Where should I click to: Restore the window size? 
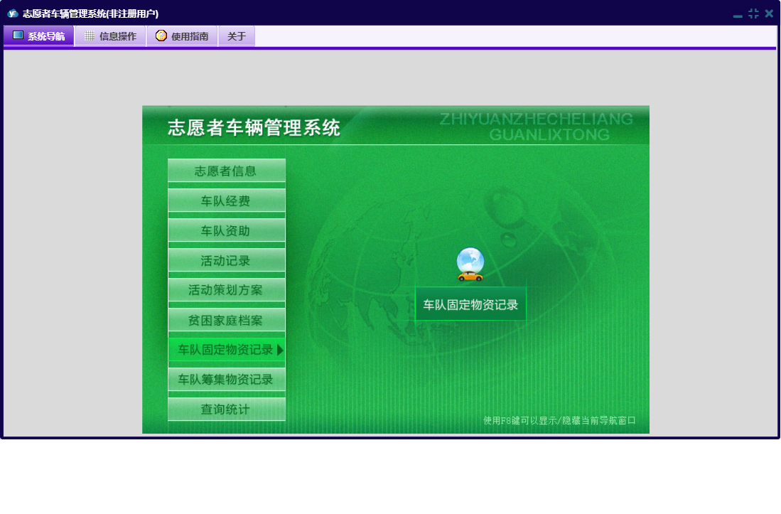[753, 14]
